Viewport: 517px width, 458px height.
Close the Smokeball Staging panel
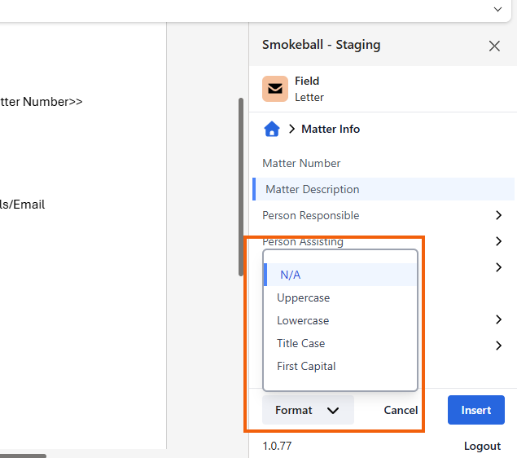[x=494, y=46]
